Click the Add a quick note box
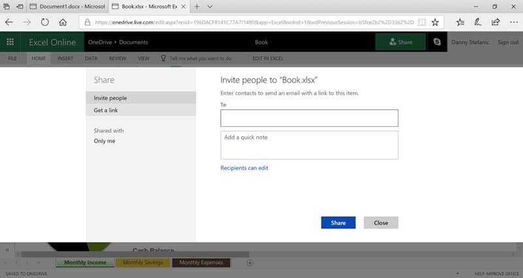 click(x=309, y=145)
